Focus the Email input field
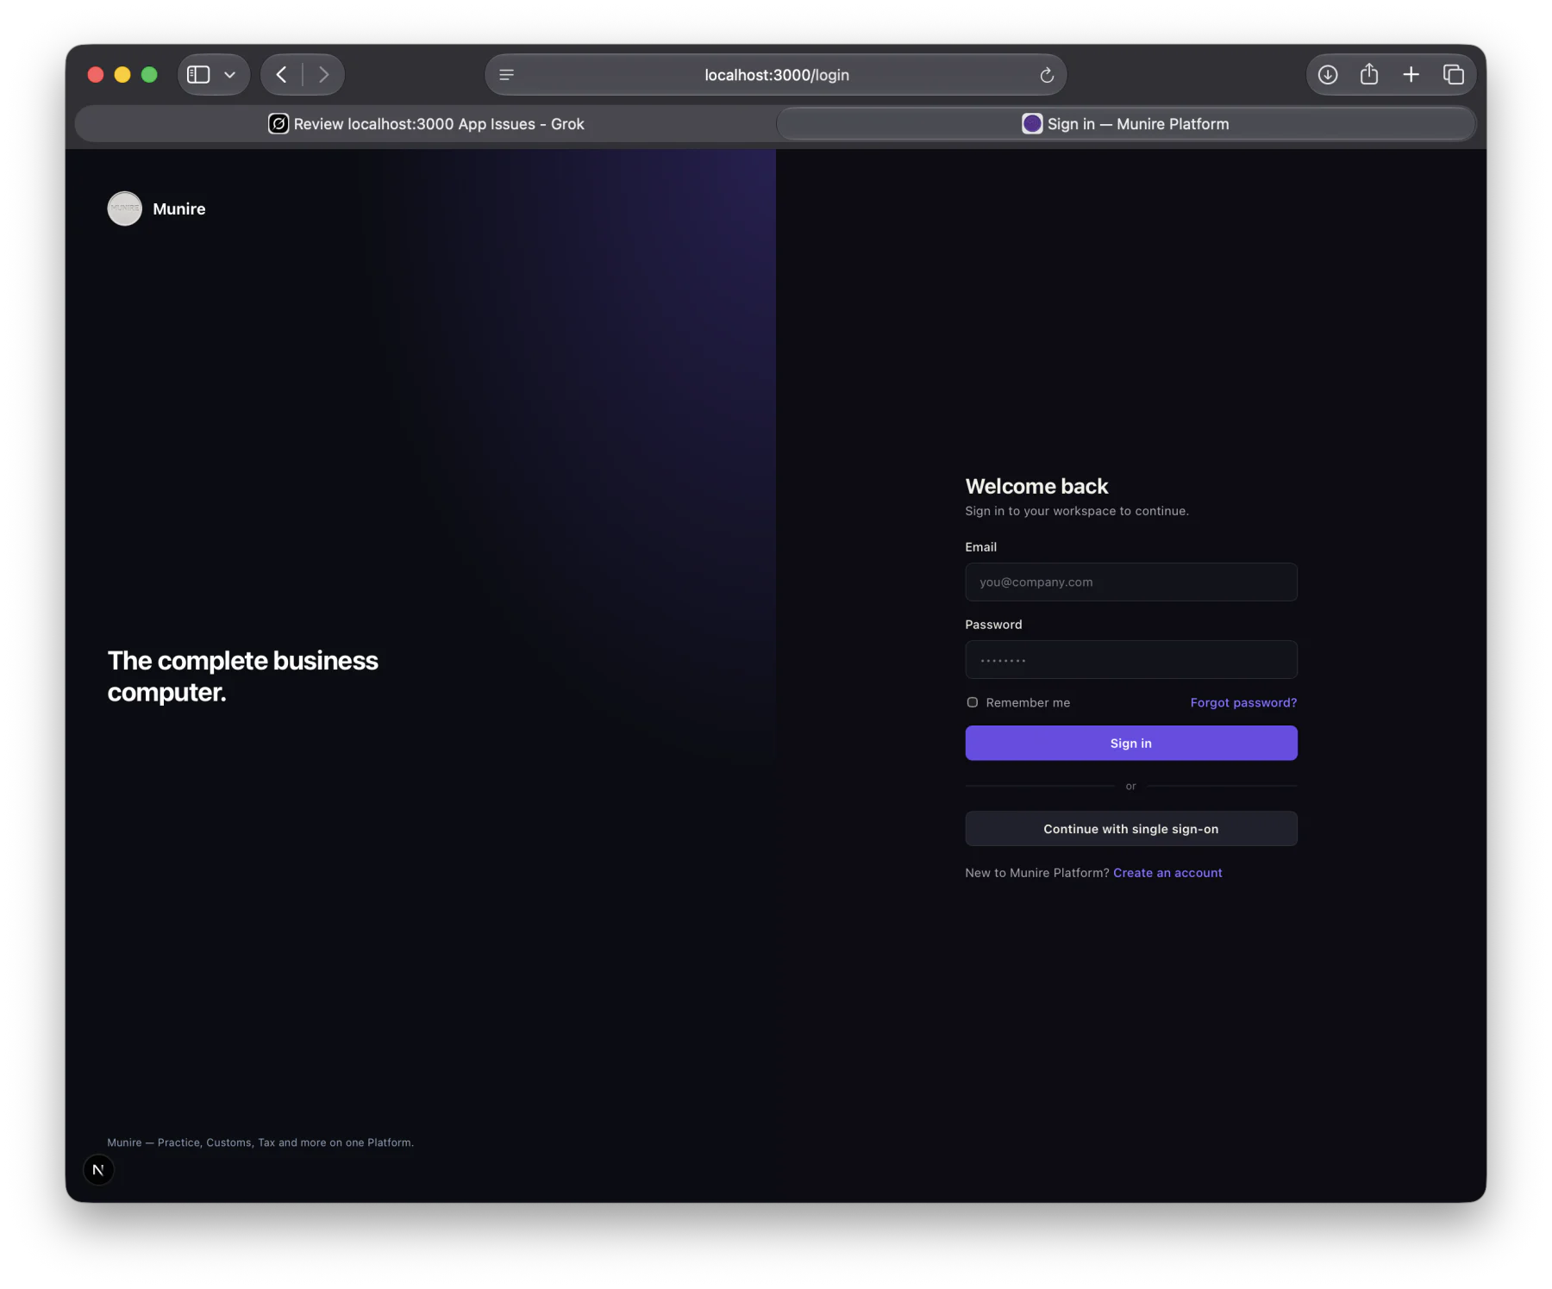 (x=1131, y=582)
